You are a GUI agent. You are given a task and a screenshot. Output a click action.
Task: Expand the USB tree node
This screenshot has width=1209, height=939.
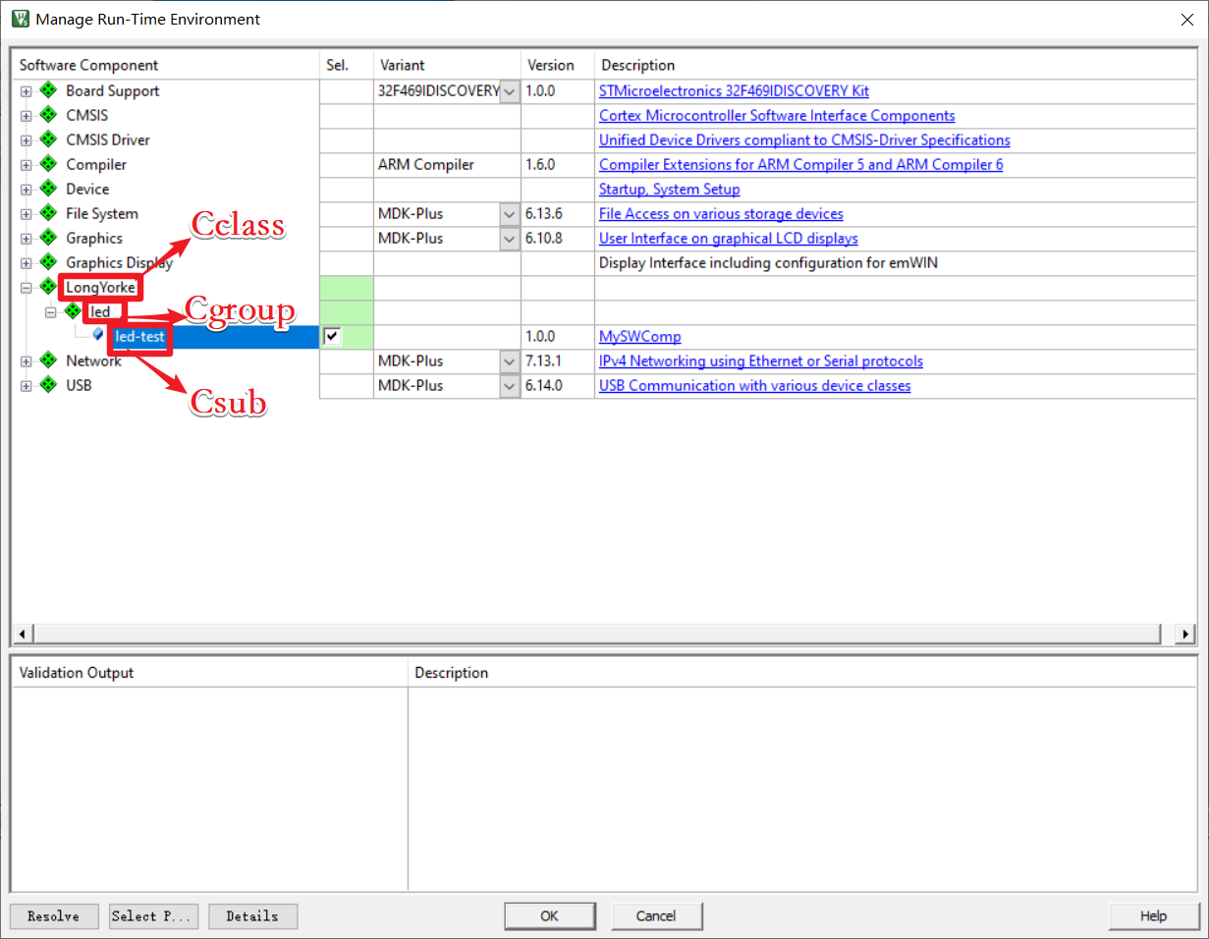point(27,385)
